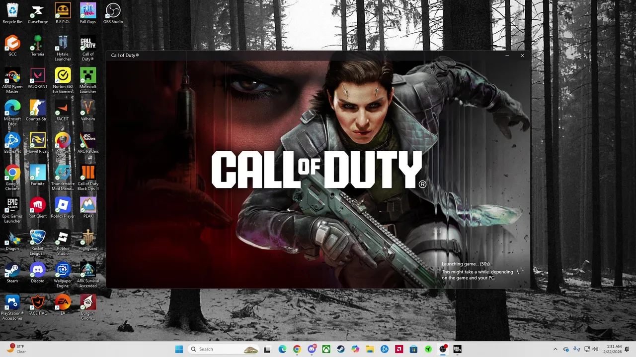Select the Riot Client desktop shortcut
This screenshot has width=636, height=357.
tap(37, 208)
